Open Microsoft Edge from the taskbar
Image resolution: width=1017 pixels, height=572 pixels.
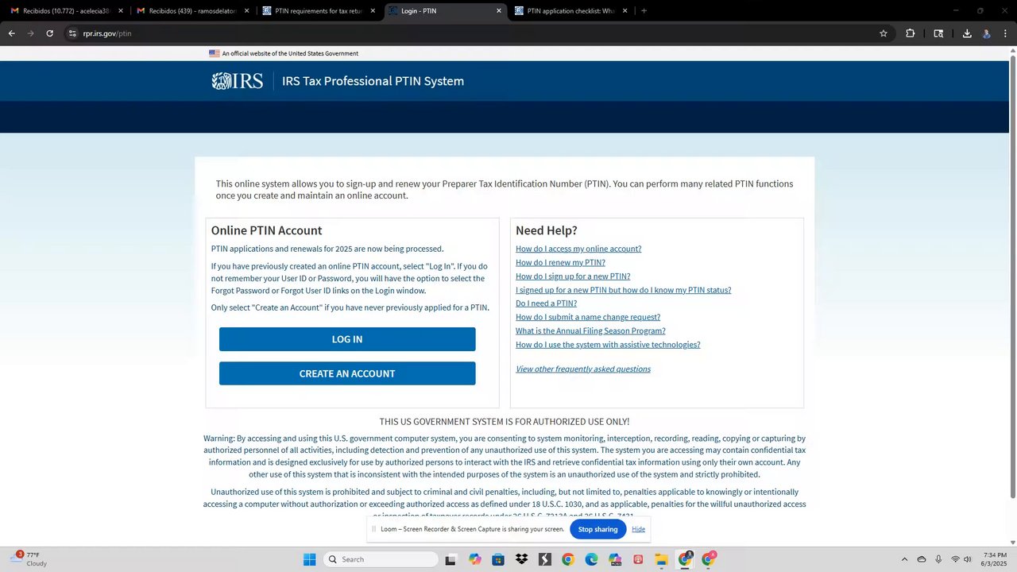pos(591,559)
